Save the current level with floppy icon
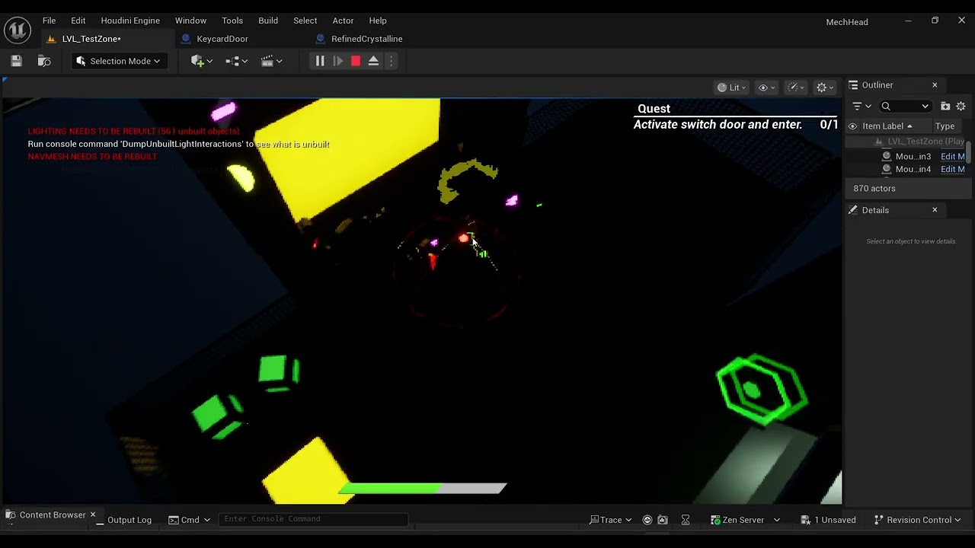This screenshot has height=548, width=975. tap(17, 61)
